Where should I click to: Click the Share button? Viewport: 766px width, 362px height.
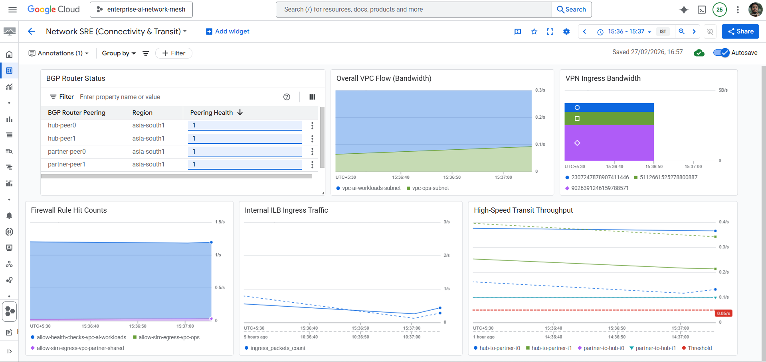[740, 31]
